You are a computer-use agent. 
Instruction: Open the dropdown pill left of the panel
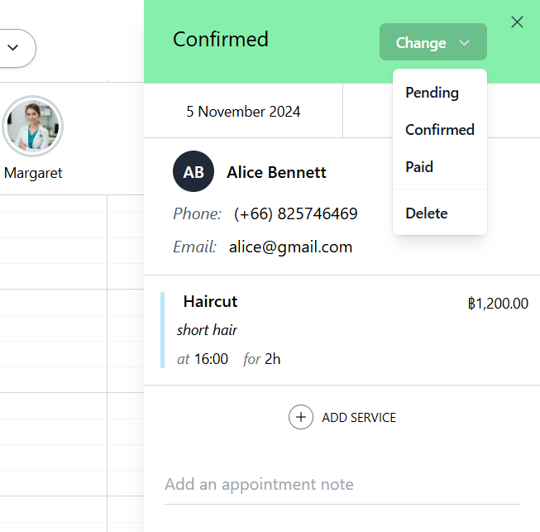14,48
